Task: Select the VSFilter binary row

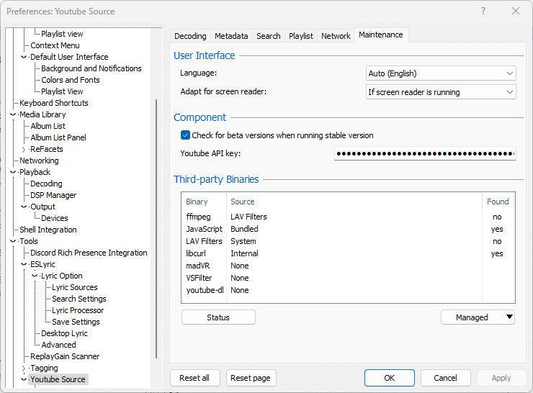Action: (x=348, y=278)
